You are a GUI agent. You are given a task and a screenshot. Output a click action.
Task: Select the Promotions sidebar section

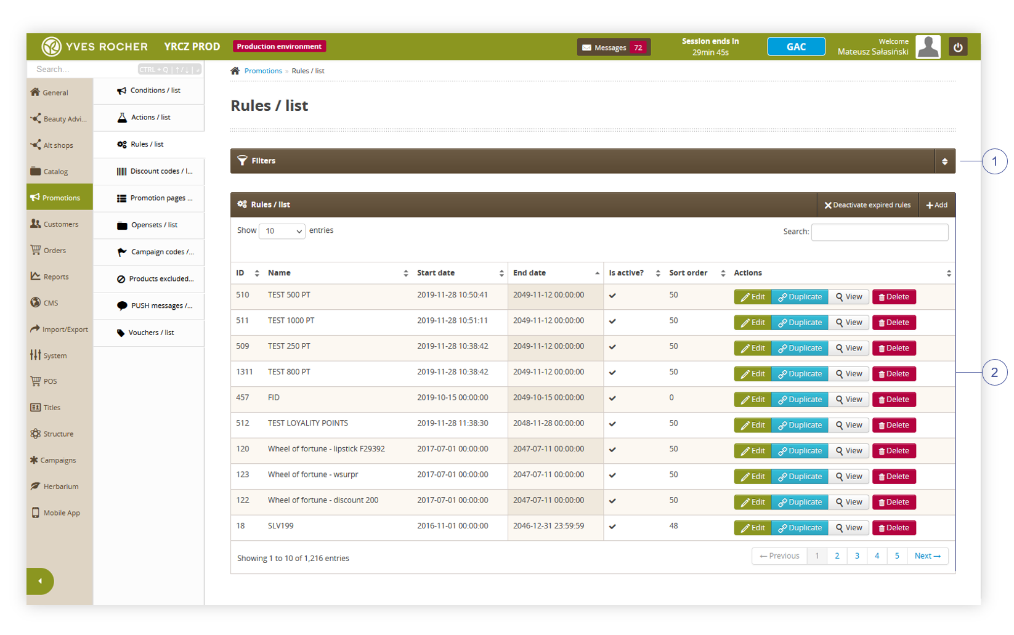pyautogui.click(x=60, y=197)
